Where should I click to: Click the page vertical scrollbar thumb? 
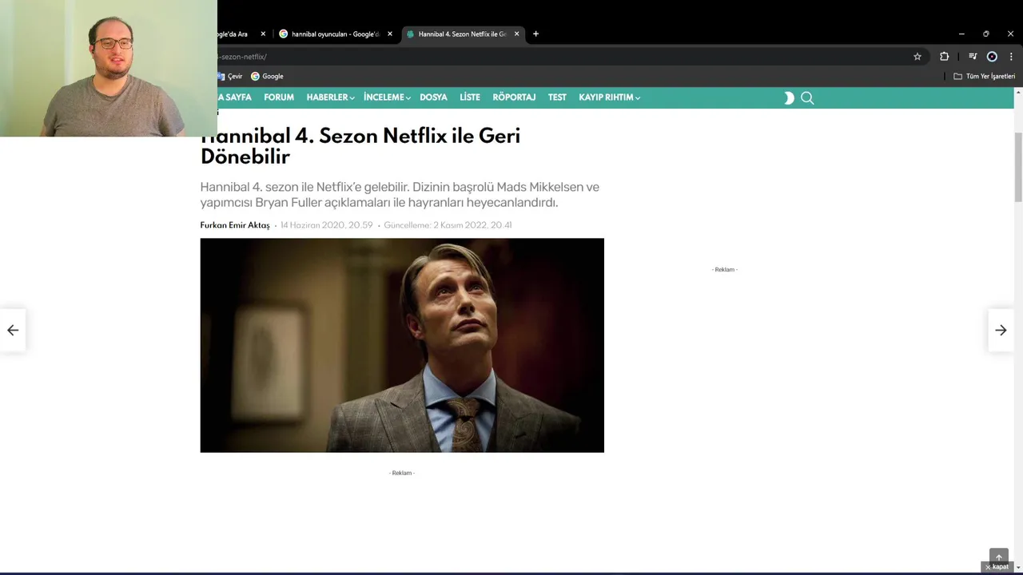tap(1018, 168)
